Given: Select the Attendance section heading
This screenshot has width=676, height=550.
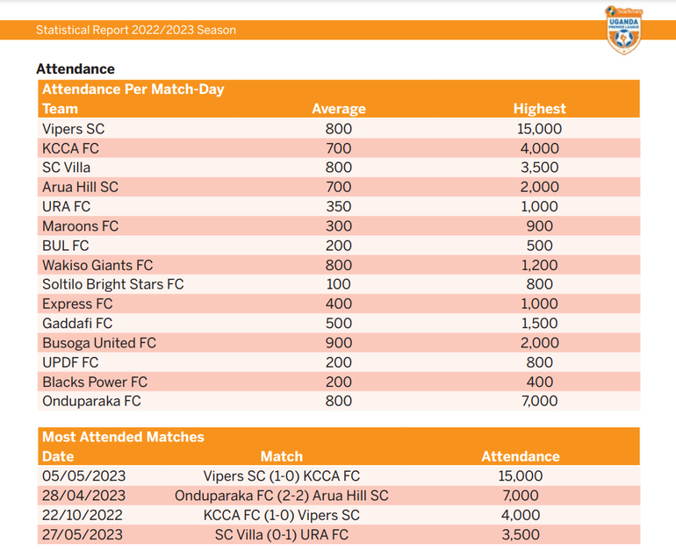Looking at the screenshot, I should point(75,68).
